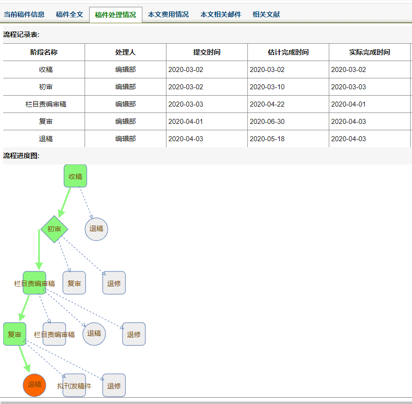Select gray 复审 box under 初审 diamond
Viewport: 412px width, 404px height.
coord(75,283)
